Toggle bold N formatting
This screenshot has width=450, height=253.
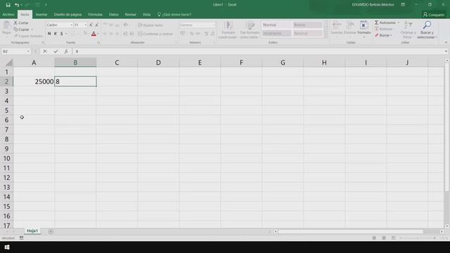(x=49, y=34)
